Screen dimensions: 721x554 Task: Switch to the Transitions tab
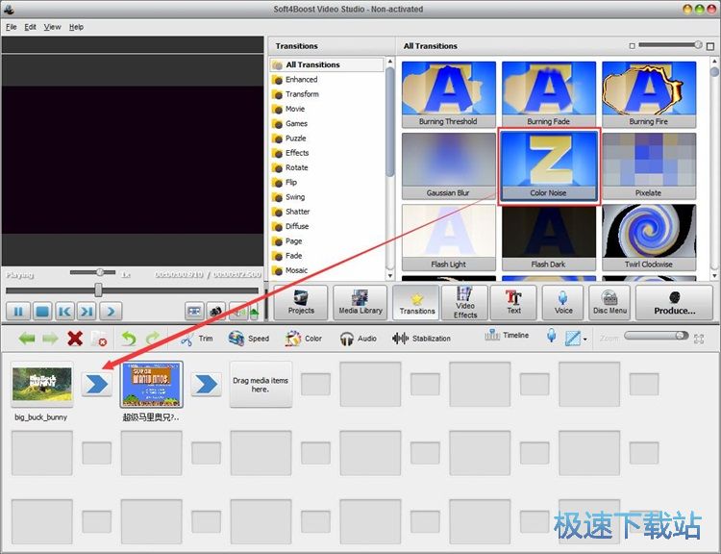(416, 302)
